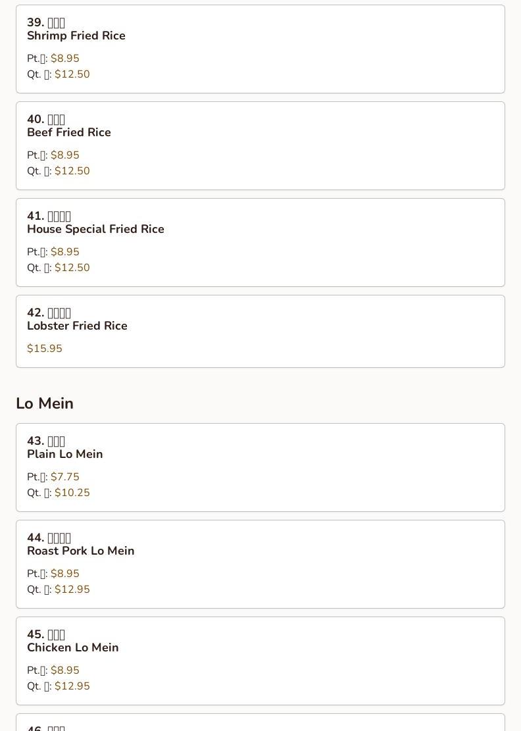Select House Special Fried Rice quart price
This screenshot has width=521, height=731.
click(x=72, y=268)
